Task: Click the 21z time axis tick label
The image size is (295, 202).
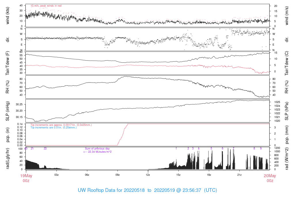Action: click(x=239, y=175)
